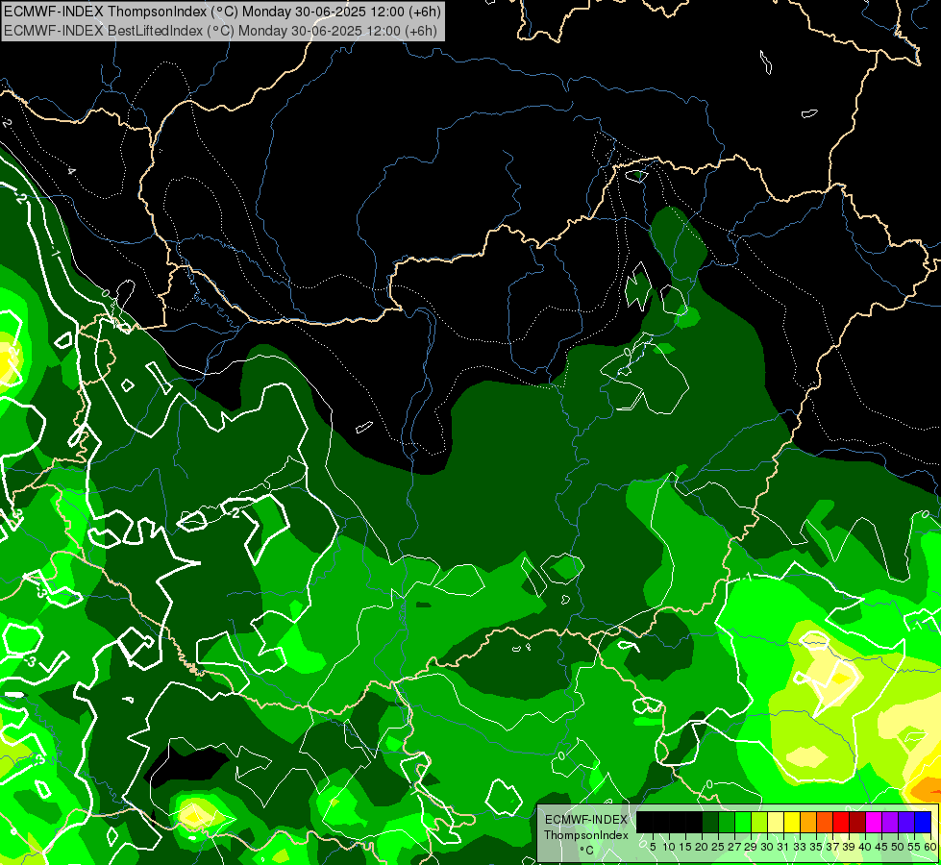The image size is (941, 865).
Task: Pick the bright green 27–29 legend swatch
Action: [743, 822]
